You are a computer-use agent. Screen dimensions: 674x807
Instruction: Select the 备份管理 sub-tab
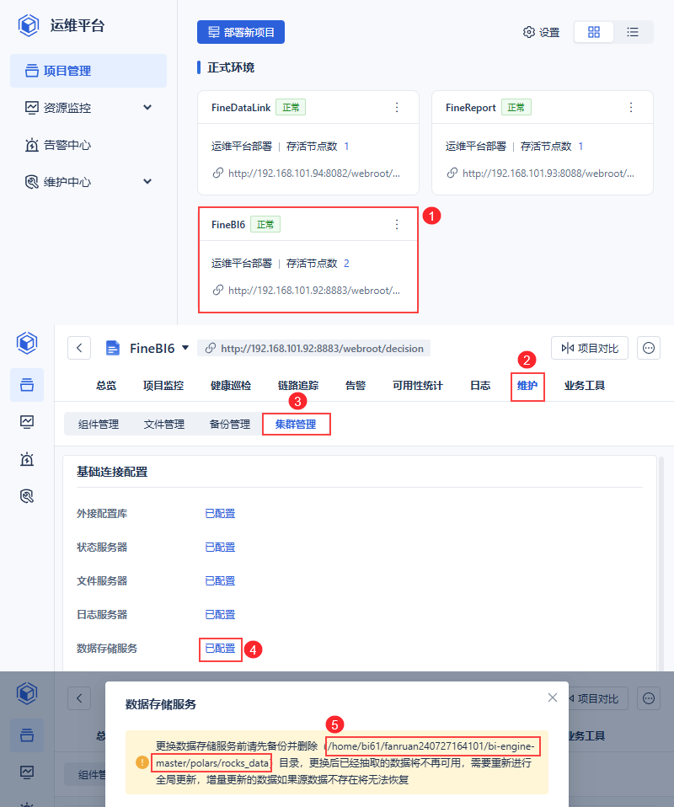[x=230, y=424]
